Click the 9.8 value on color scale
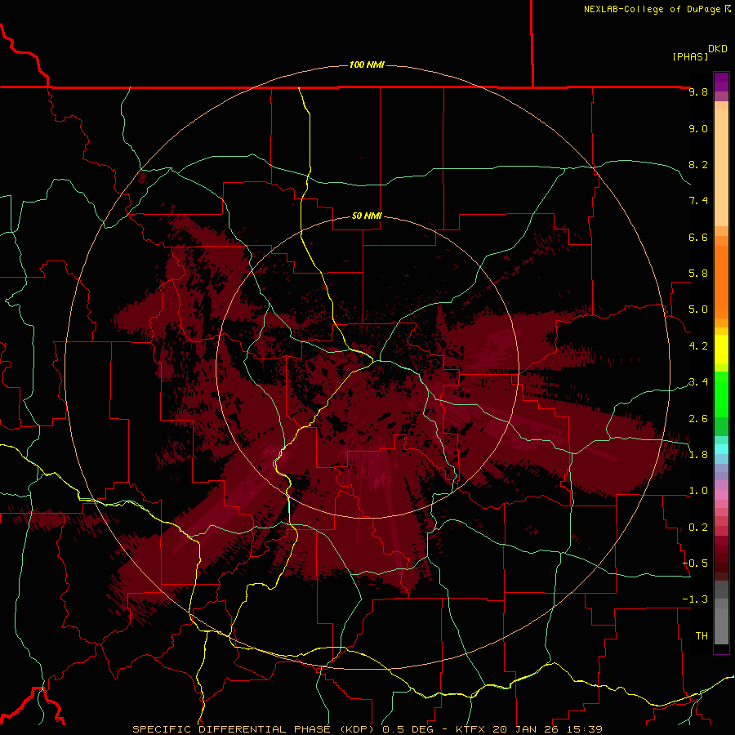The height and width of the screenshot is (735, 735). (698, 91)
